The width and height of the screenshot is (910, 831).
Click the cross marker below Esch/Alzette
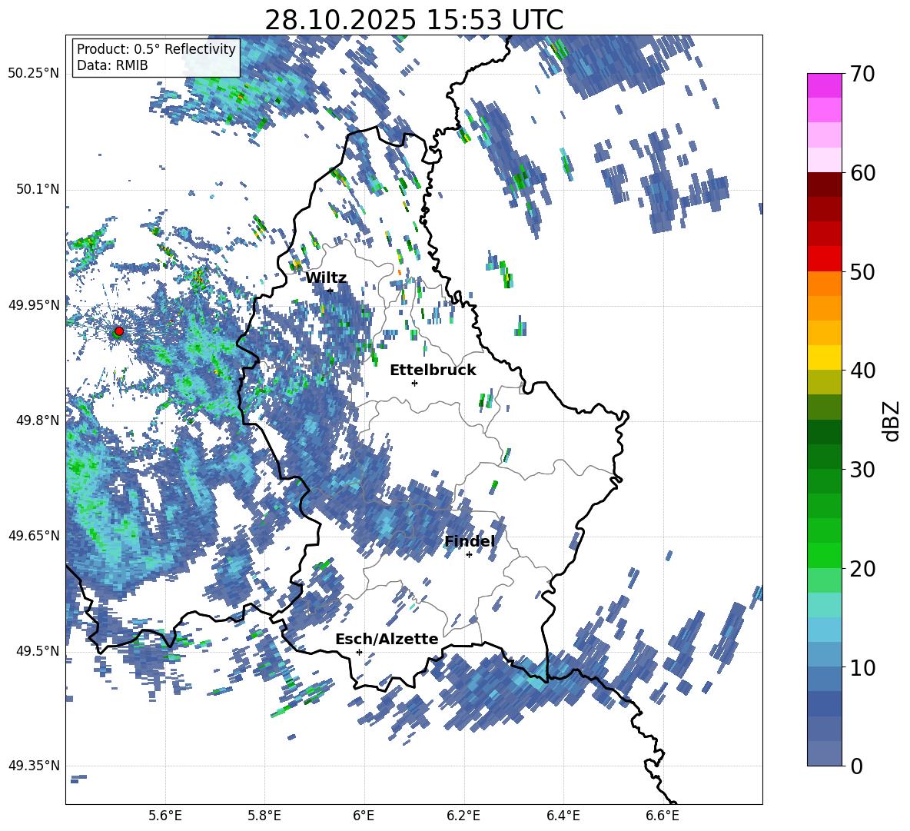click(359, 652)
